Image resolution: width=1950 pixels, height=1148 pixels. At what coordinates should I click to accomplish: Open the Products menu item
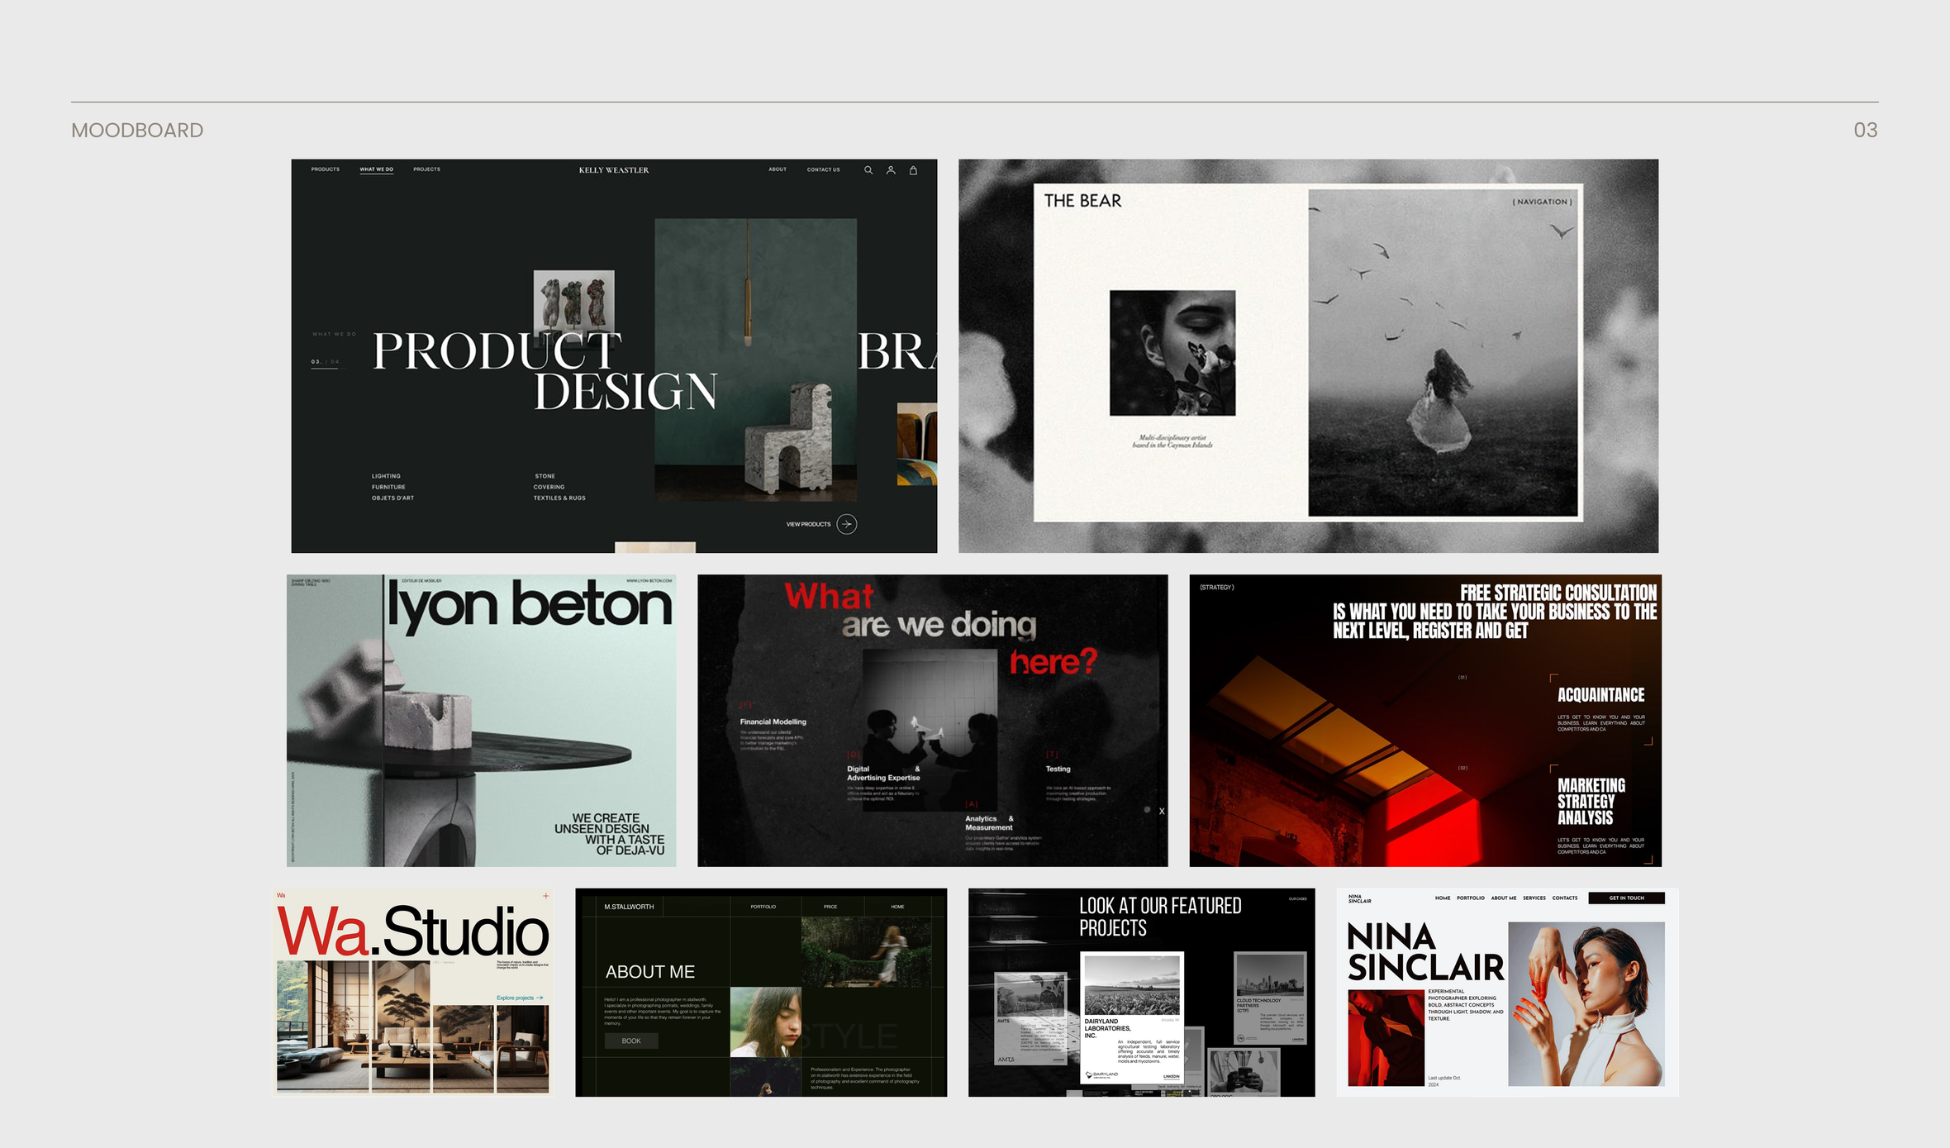325,169
